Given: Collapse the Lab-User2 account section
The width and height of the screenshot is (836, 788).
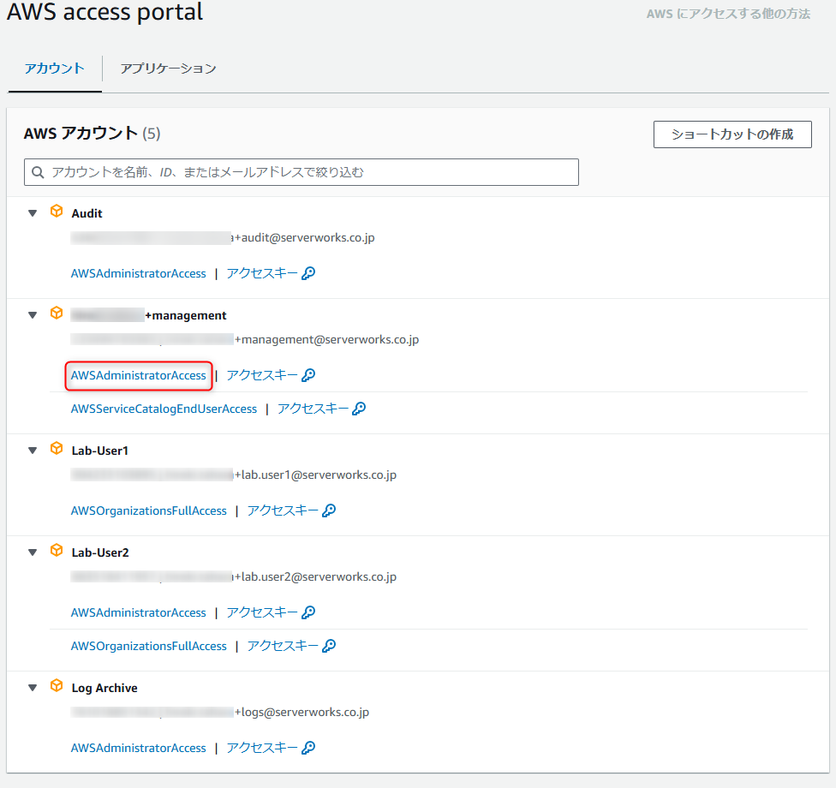Looking at the screenshot, I should [x=33, y=552].
